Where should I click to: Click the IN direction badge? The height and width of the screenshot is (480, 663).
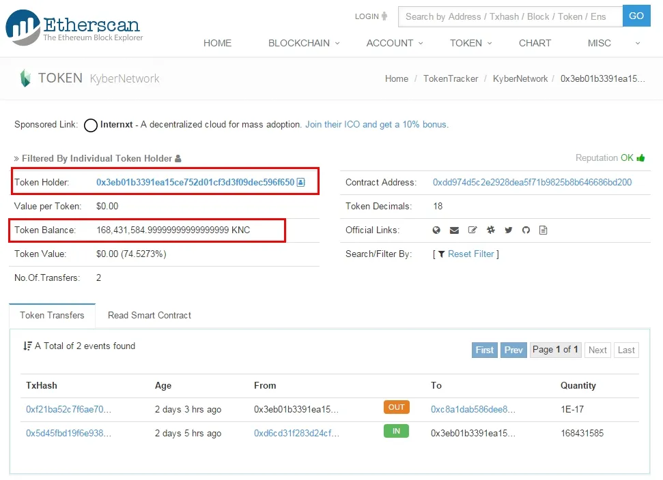396,431
